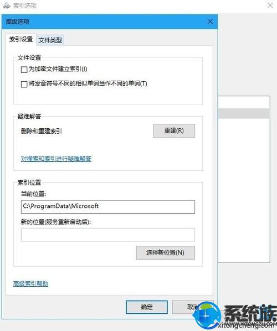Click the 索引选项 window icon in title bar
Image resolution: width=277 pixels, height=331 pixels.
point(7,6)
